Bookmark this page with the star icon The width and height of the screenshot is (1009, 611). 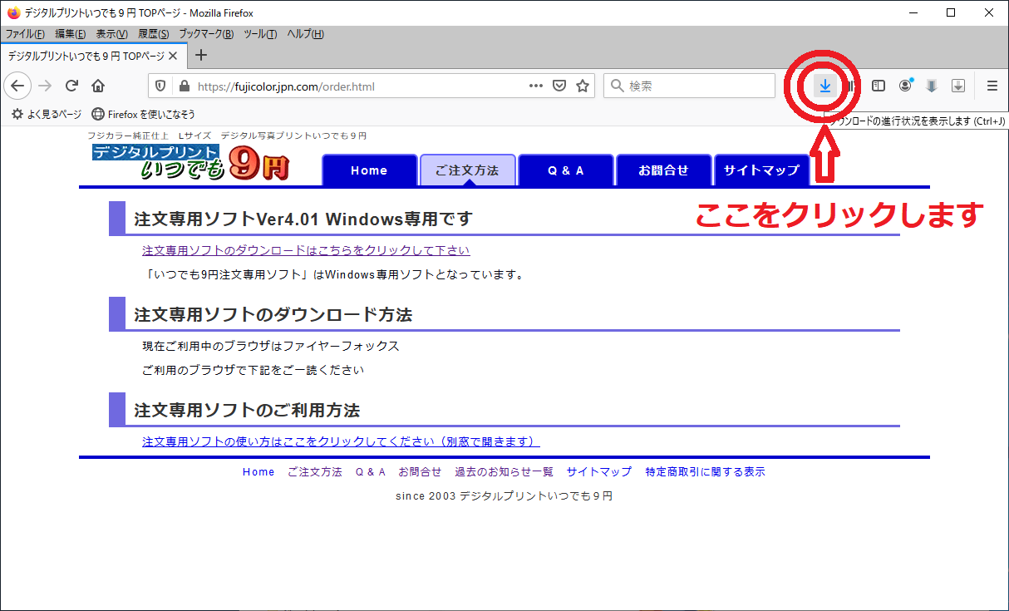(x=583, y=86)
